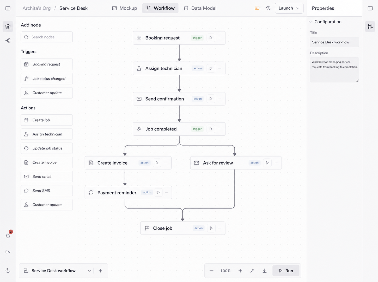Run the Assign technician canvas node
This screenshot has width=378, height=282.
[211, 68]
